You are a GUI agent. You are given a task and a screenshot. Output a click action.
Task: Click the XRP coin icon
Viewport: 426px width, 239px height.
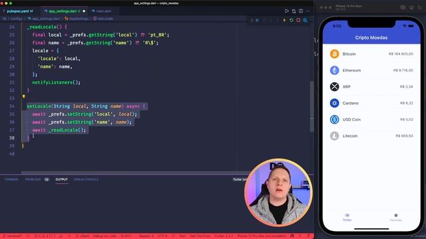pos(334,87)
